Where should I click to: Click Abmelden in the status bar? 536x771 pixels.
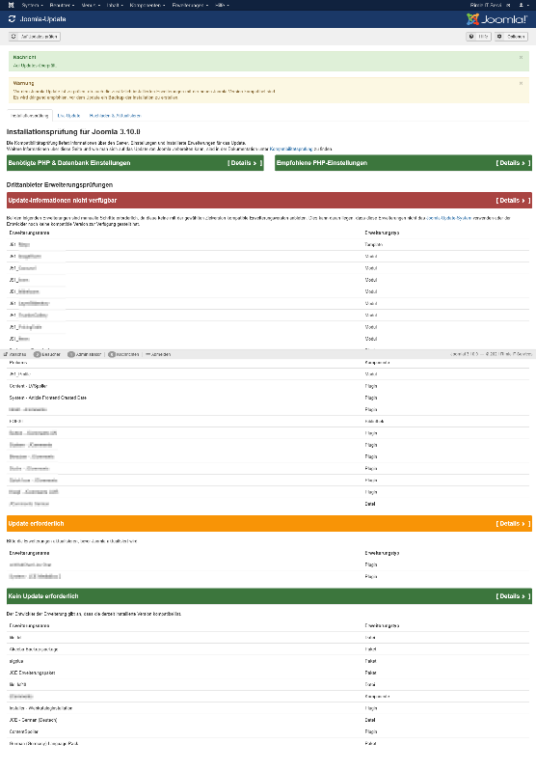[158, 354]
